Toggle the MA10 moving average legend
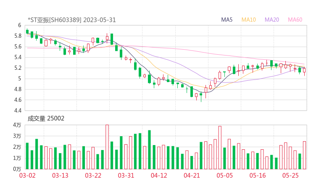Image resolution: width=311 pixels, height=185 pixels. click(249, 19)
